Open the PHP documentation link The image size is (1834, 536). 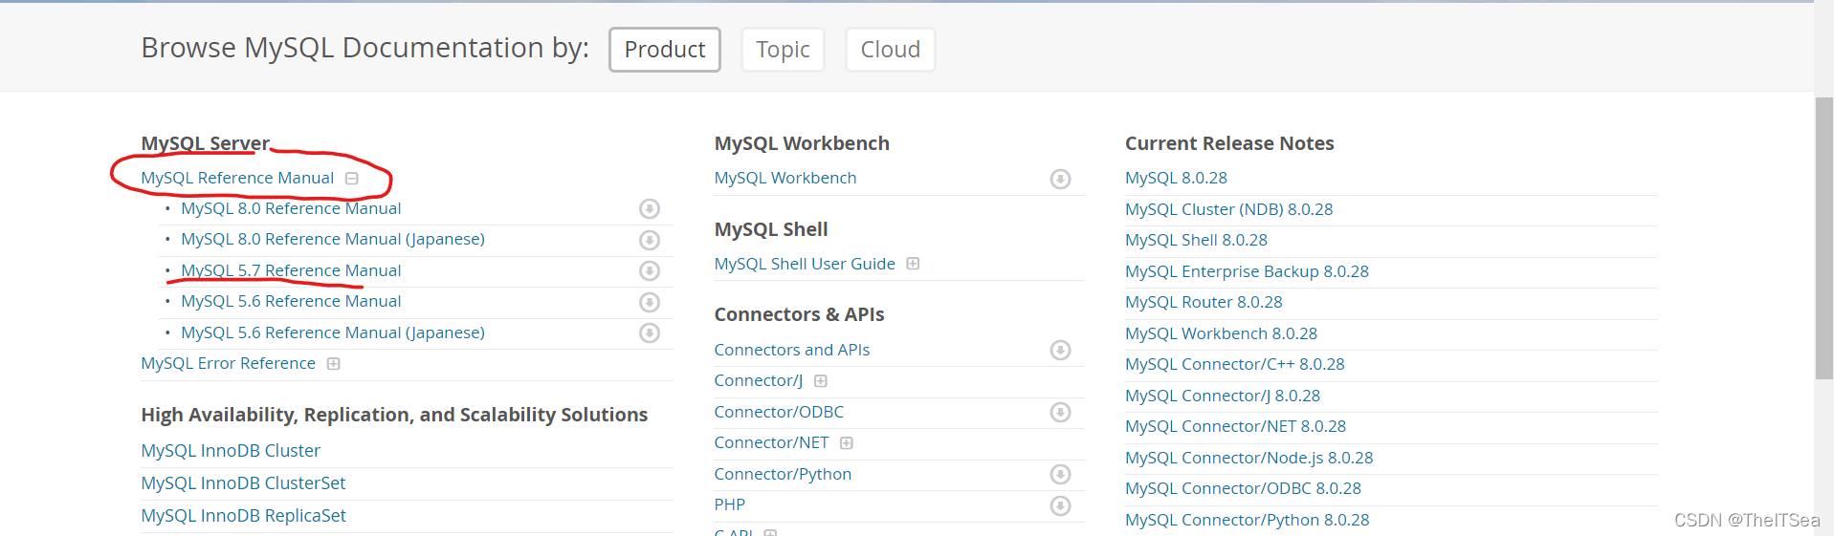click(729, 504)
